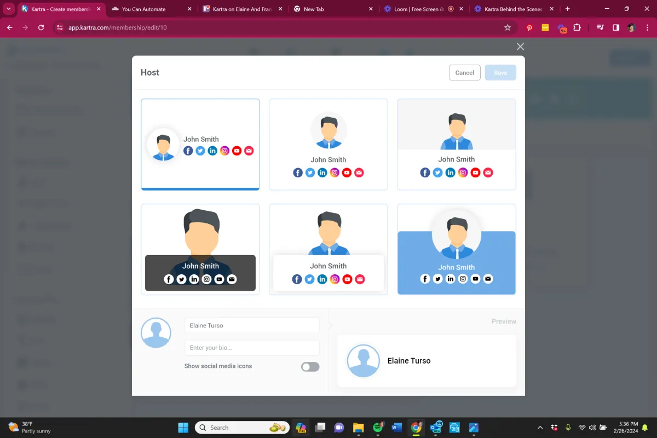The image size is (657, 438).
Task: Click the address bar URL
Action: (117, 27)
